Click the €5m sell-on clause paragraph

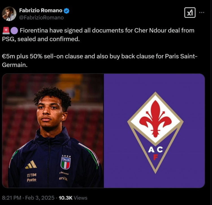(99, 60)
